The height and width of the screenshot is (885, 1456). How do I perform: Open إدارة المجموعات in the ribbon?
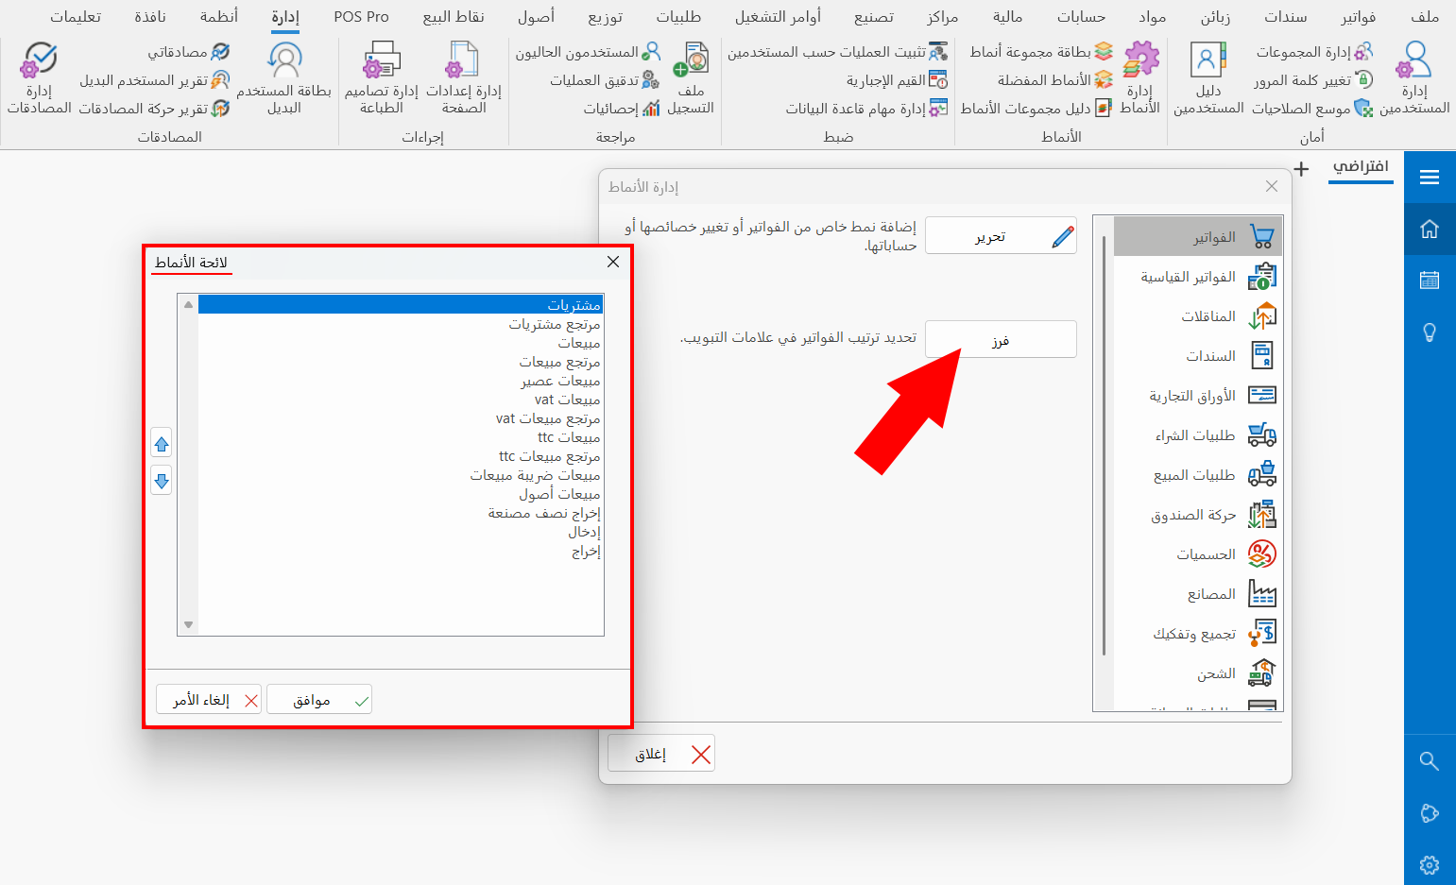click(1314, 52)
